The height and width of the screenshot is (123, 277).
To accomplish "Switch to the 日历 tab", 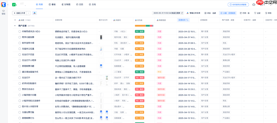I will pos(80,5).
